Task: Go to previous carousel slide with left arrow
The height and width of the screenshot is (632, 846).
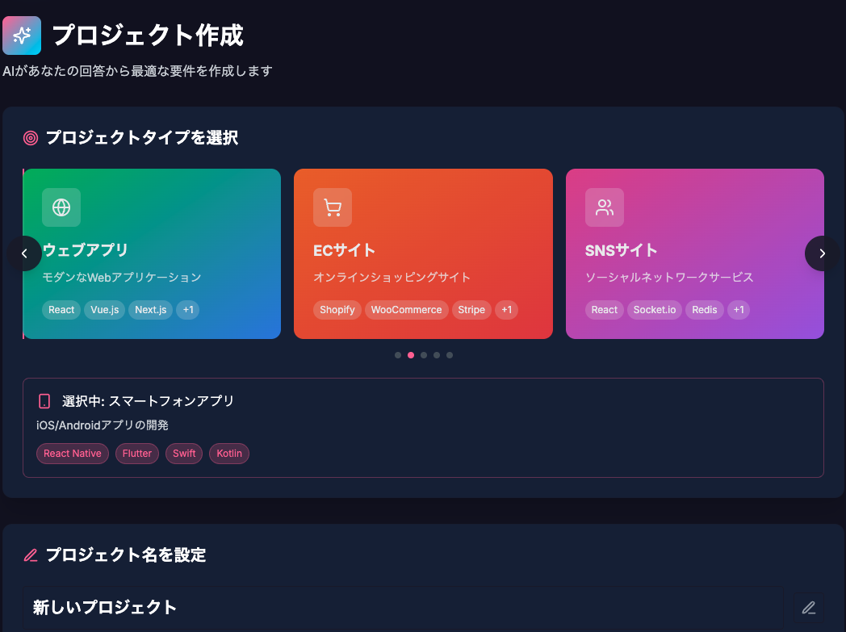Action: (x=24, y=253)
